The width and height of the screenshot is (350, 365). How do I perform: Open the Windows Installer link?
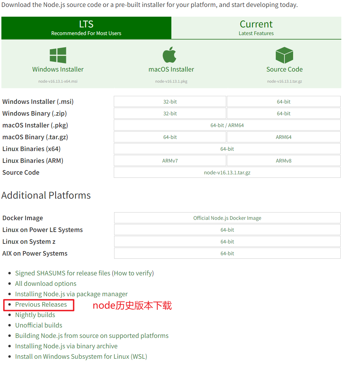click(x=58, y=69)
